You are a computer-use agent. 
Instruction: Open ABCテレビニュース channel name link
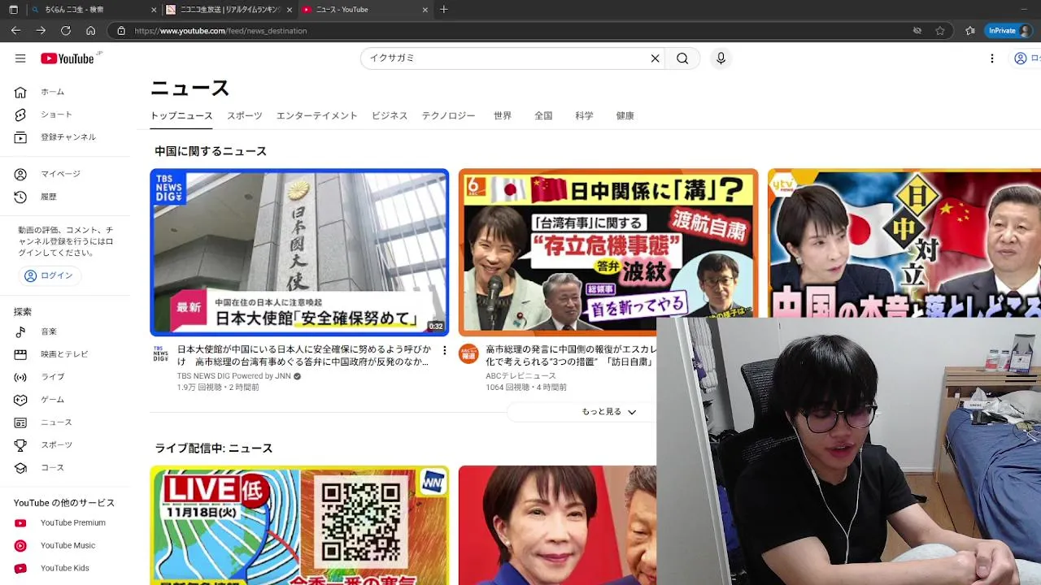(520, 376)
